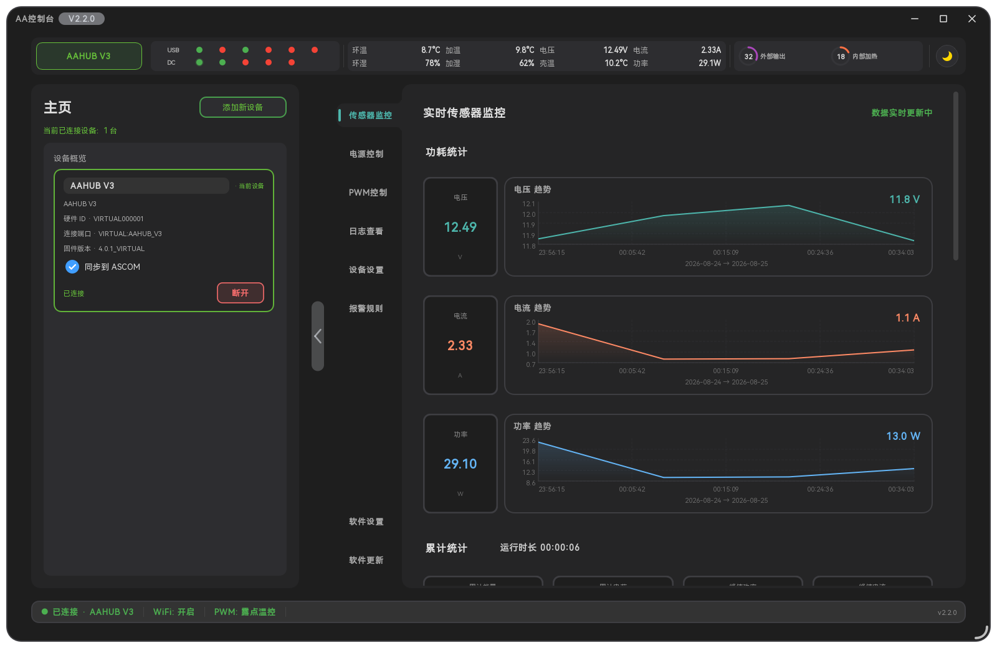Toggle the moon night mode icon
This screenshot has width=997, height=648.
947,56
